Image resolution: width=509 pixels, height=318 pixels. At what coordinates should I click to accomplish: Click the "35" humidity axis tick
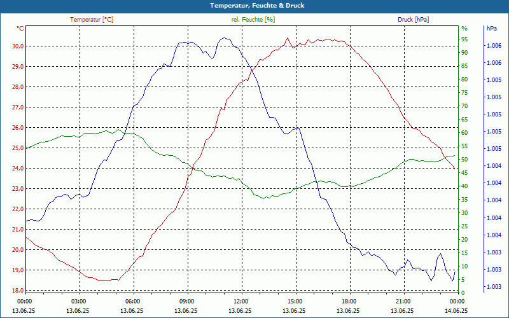point(464,200)
